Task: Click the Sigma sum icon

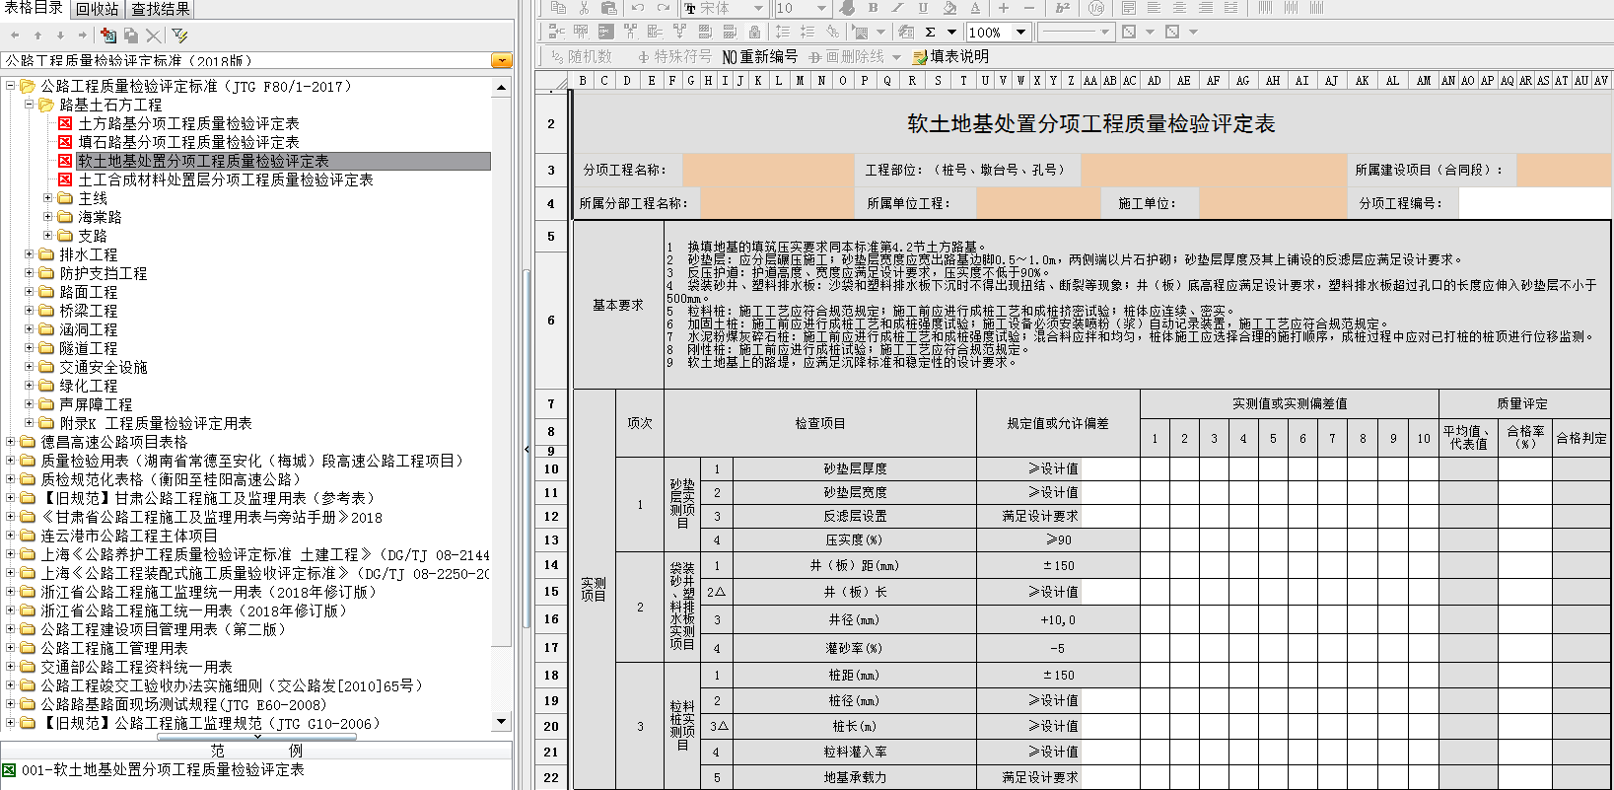Action: click(x=930, y=32)
